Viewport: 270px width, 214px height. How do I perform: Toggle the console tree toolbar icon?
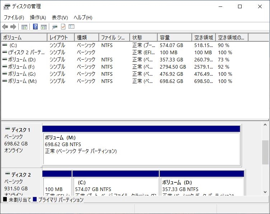click(24, 27)
